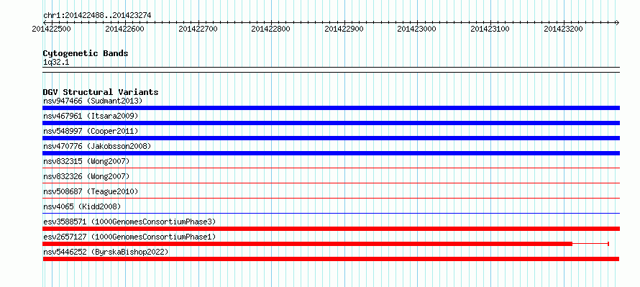The image size is (640, 287).
Task: Select the blue bar under nsv470776 (Jakobsson2008)
Action: [331, 153]
